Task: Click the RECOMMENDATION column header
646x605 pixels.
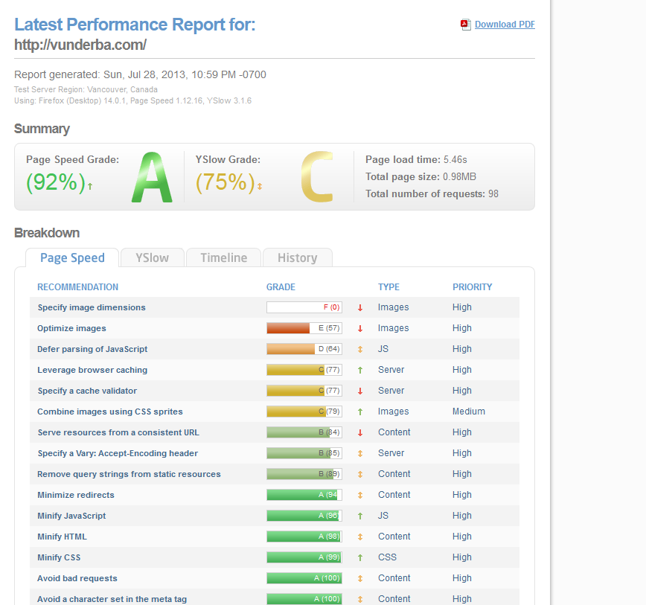Action: click(77, 287)
